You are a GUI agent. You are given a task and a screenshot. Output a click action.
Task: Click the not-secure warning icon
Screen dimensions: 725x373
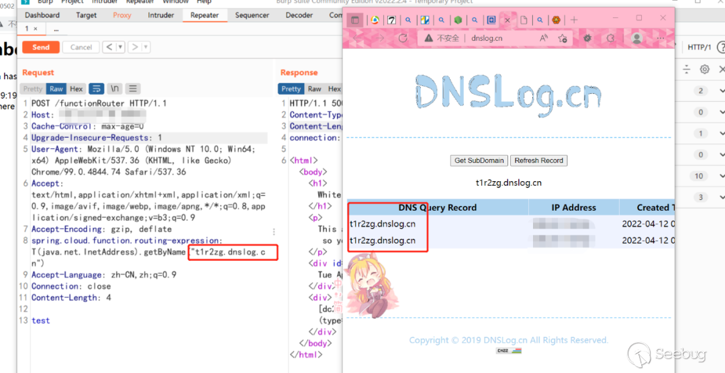(428, 38)
